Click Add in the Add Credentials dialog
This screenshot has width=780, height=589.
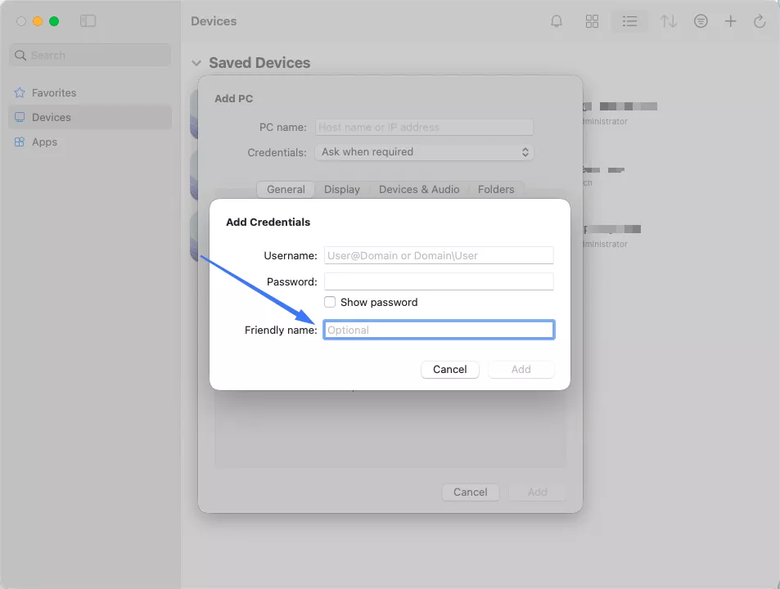click(521, 369)
